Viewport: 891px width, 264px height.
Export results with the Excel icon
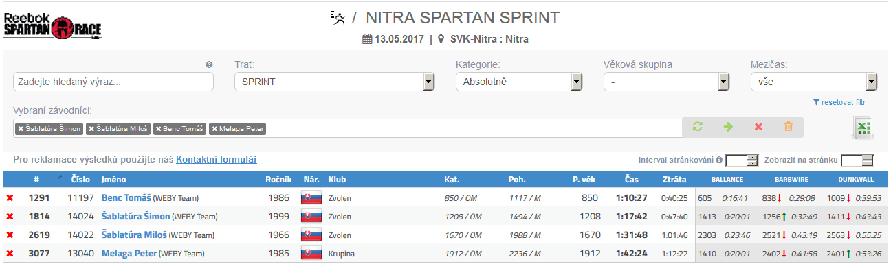(x=862, y=128)
